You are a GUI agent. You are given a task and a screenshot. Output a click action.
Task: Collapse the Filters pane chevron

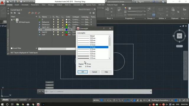[x=36, y=17]
